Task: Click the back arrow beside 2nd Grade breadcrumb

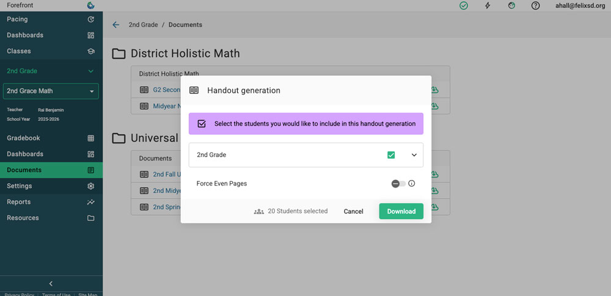Action: click(116, 25)
